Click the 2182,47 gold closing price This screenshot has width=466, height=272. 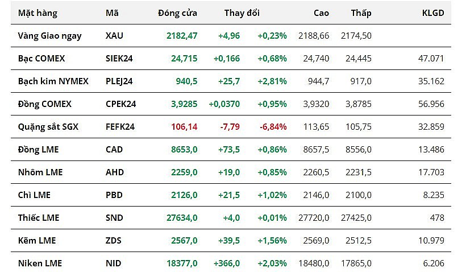(x=182, y=36)
